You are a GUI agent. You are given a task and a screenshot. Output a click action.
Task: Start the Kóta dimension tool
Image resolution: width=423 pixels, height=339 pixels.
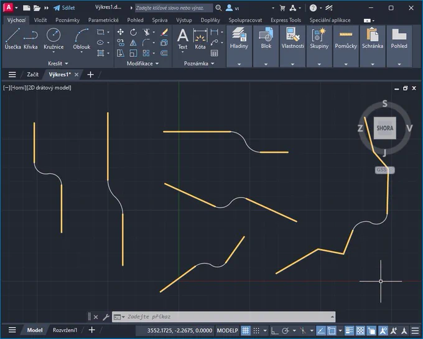click(x=200, y=39)
